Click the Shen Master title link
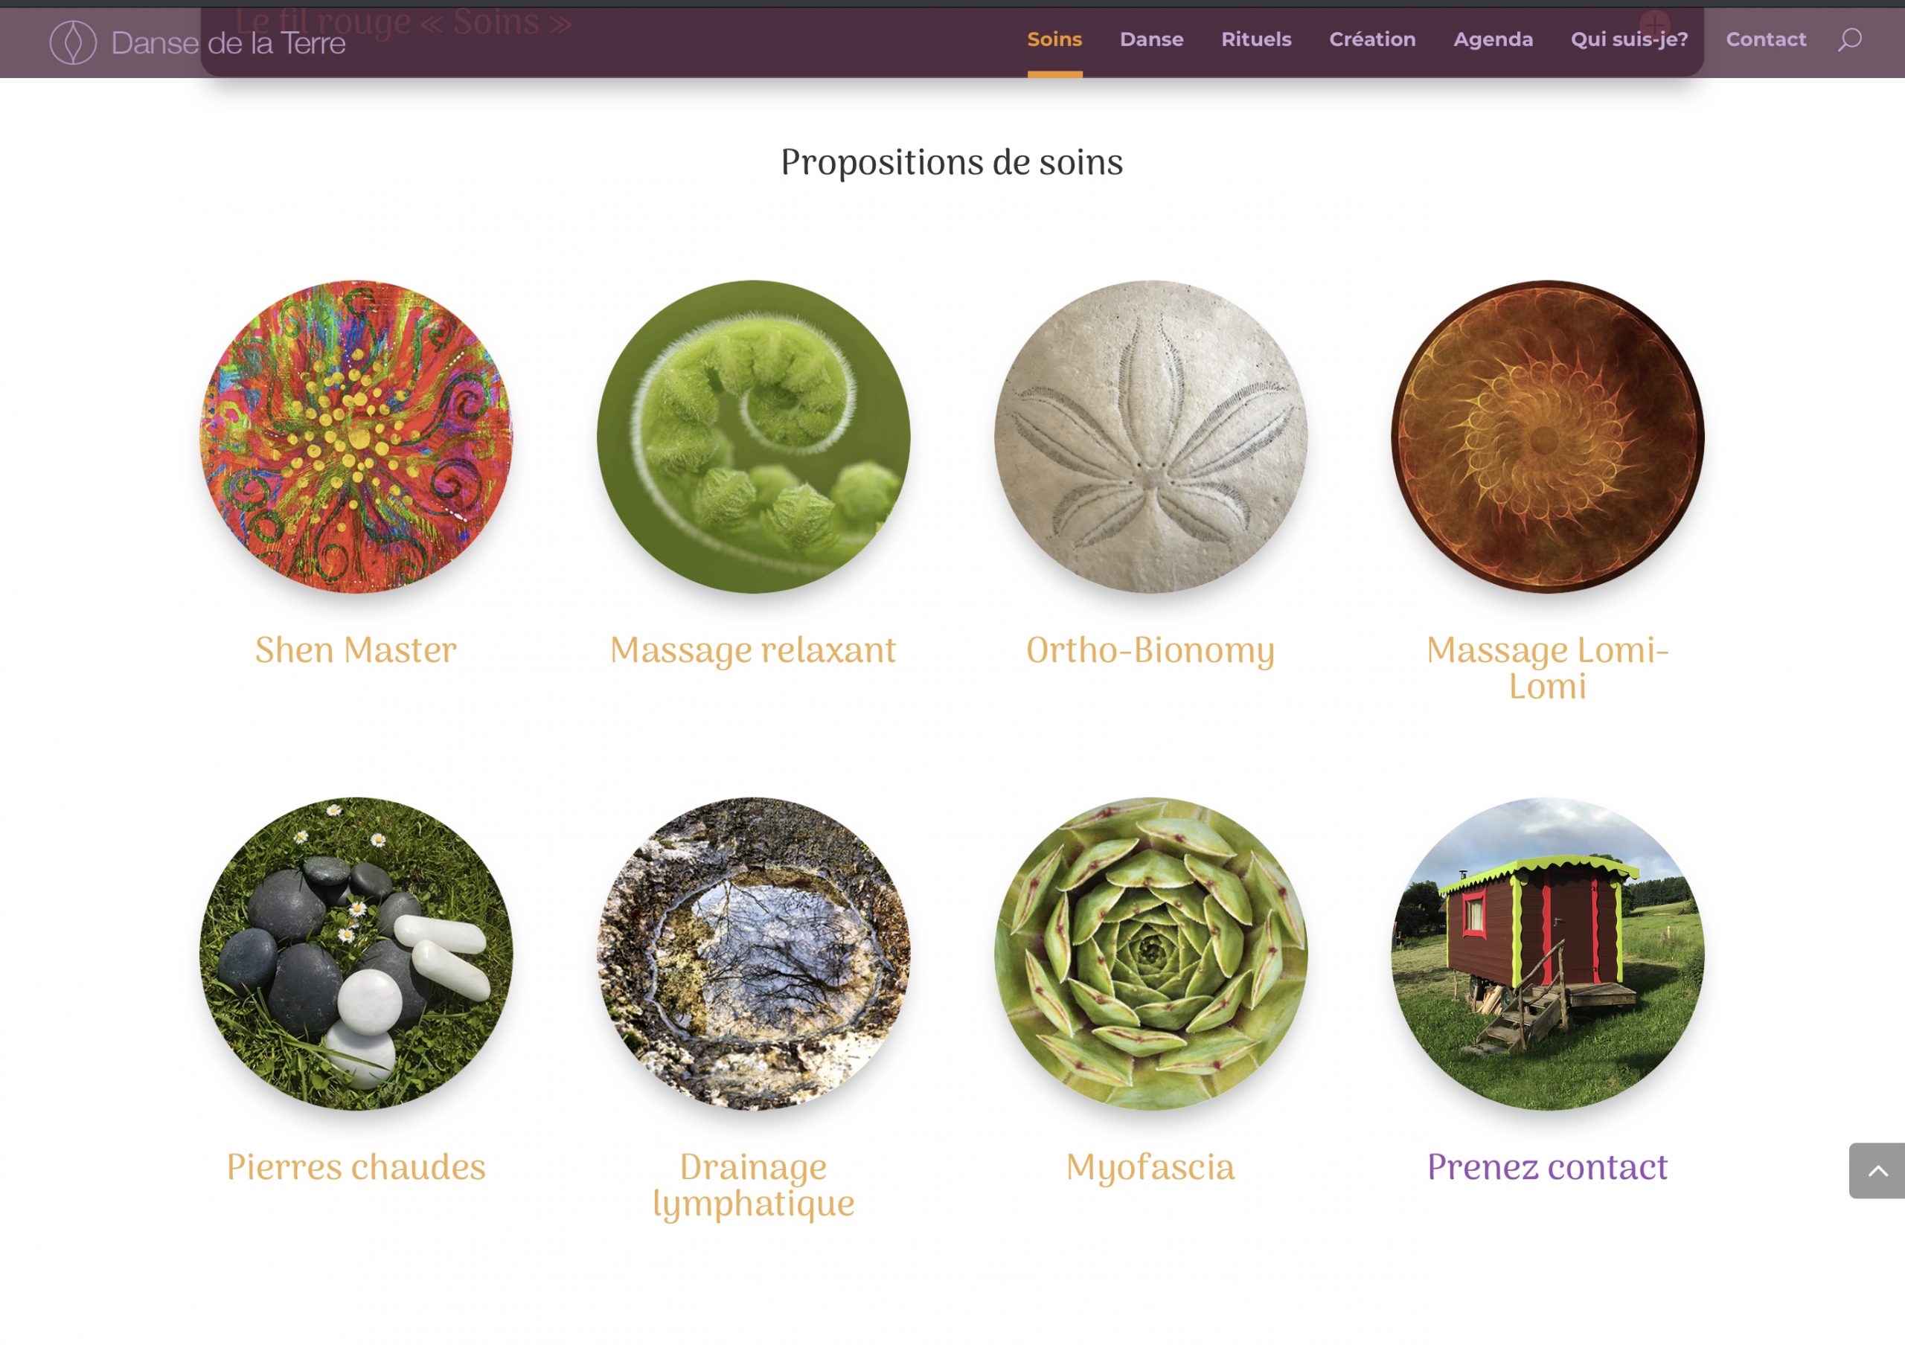 click(356, 650)
